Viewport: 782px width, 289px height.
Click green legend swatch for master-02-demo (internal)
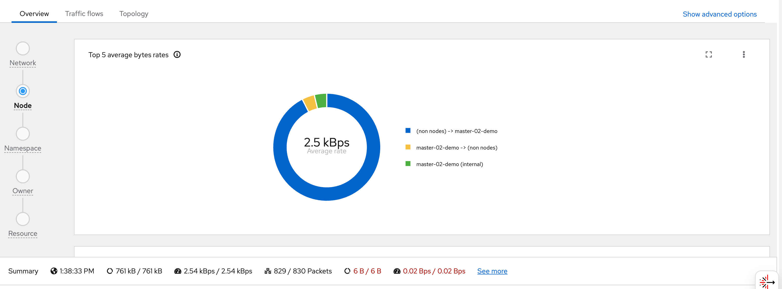point(408,164)
